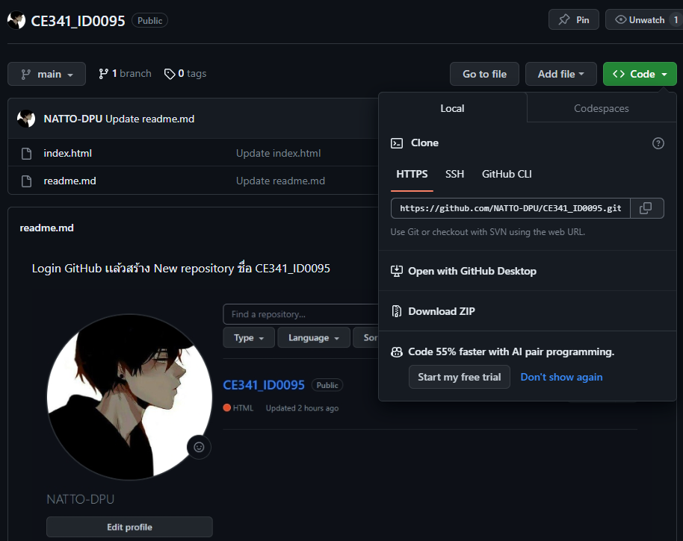
Task: Select the SSH clone tab
Action: point(454,174)
